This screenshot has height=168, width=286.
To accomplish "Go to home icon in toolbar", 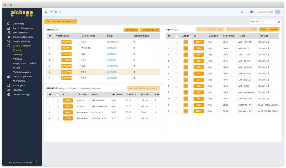I will pos(56,12).
